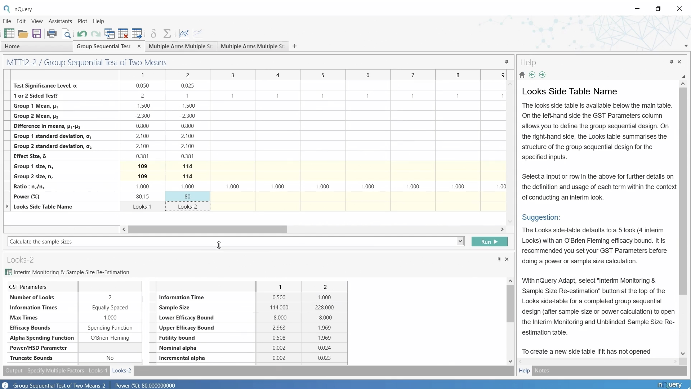Open a file with the folder icon

(x=23, y=34)
